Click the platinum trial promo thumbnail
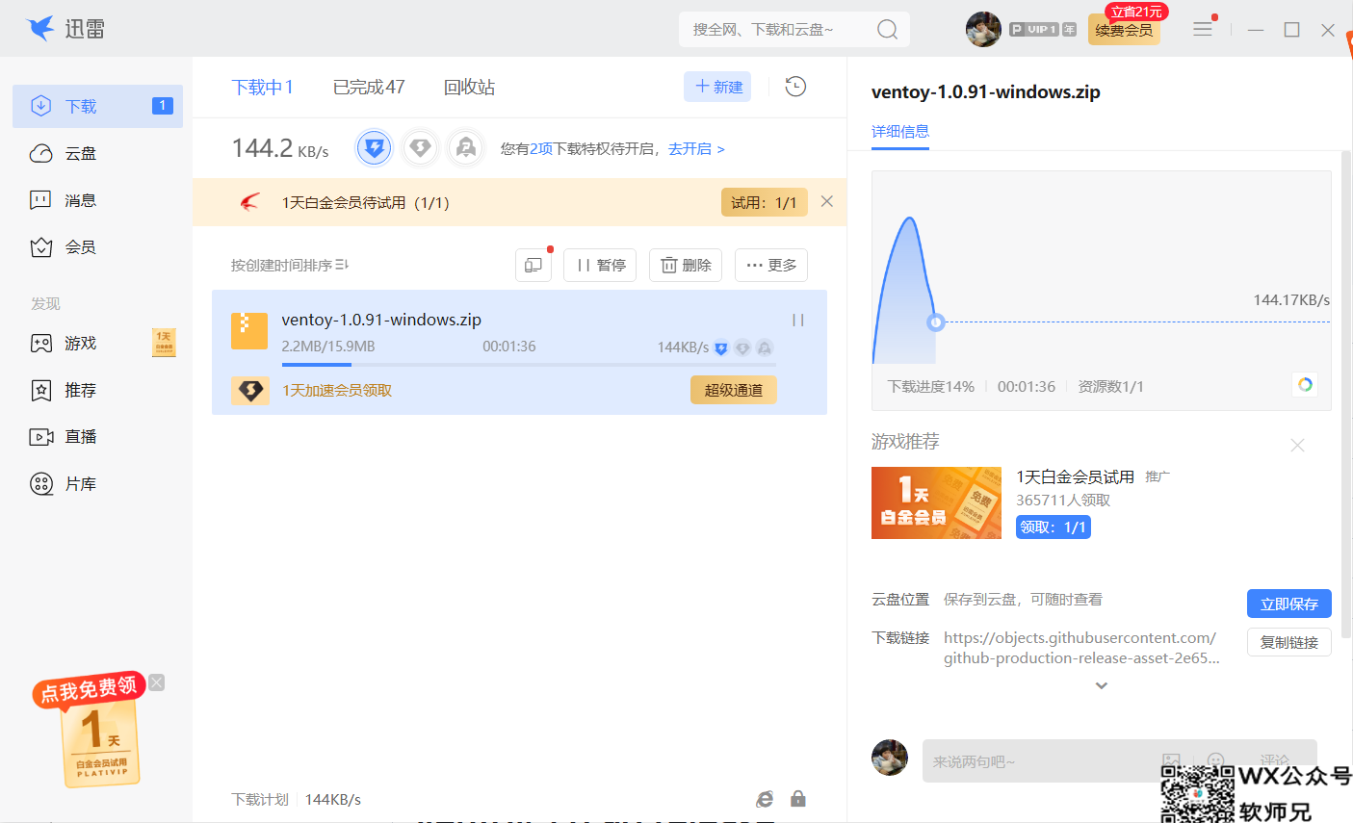This screenshot has height=823, width=1353. (x=936, y=502)
